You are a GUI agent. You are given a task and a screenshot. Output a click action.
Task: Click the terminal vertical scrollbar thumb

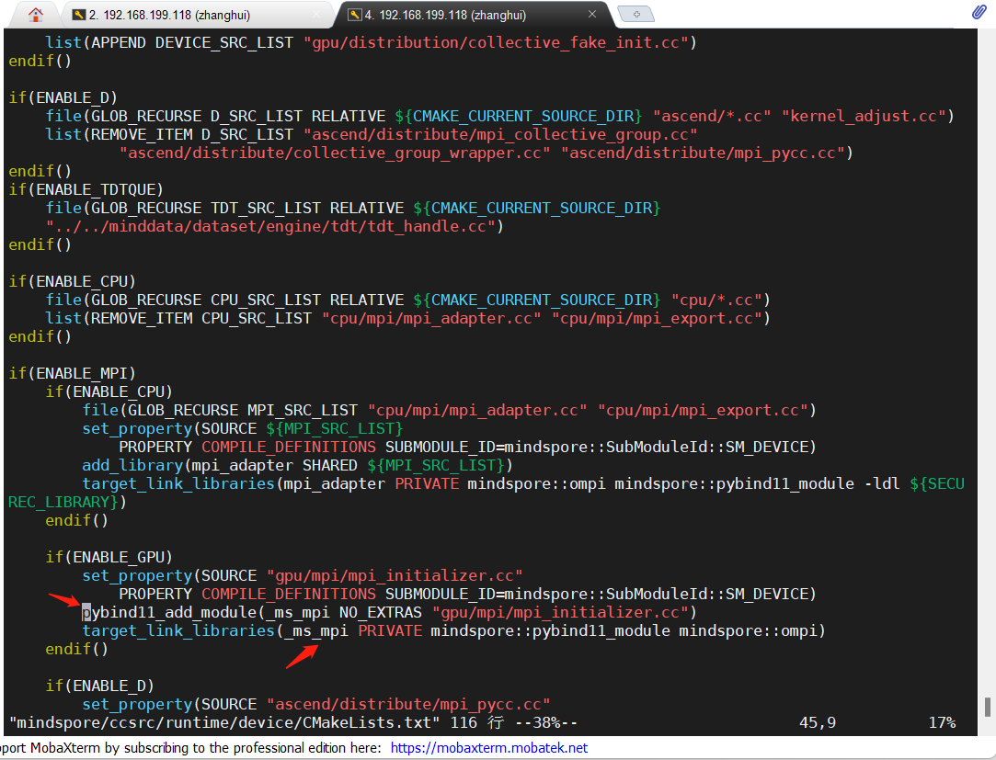click(x=987, y=707)
